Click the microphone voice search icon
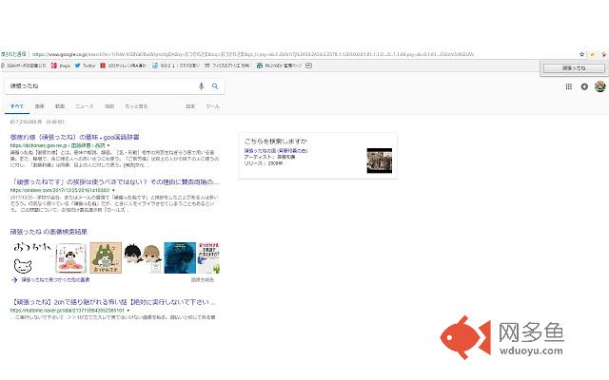 201,86
